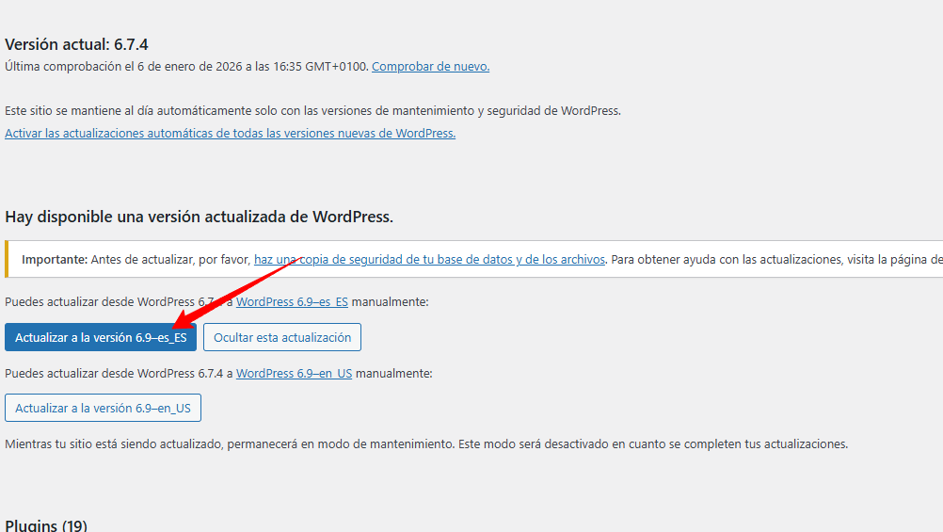
Task: Open the WordPress 6.9–en_US download link
Action: pyautogui.click(x=294, y=373)
